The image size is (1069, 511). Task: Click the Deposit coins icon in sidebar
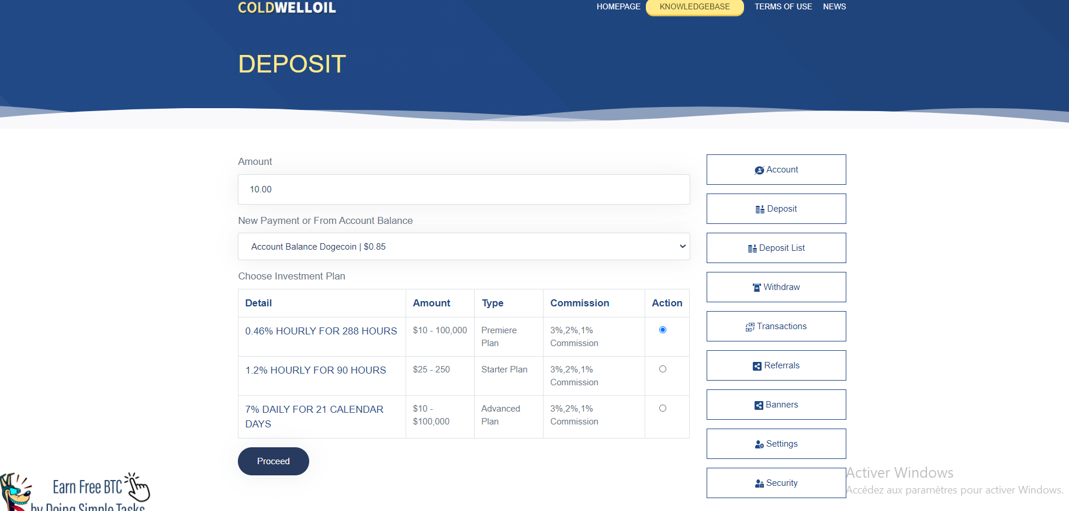(x=760, y=209)
